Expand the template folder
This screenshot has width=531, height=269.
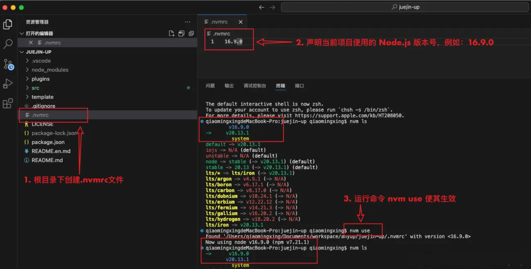[107, 97]
